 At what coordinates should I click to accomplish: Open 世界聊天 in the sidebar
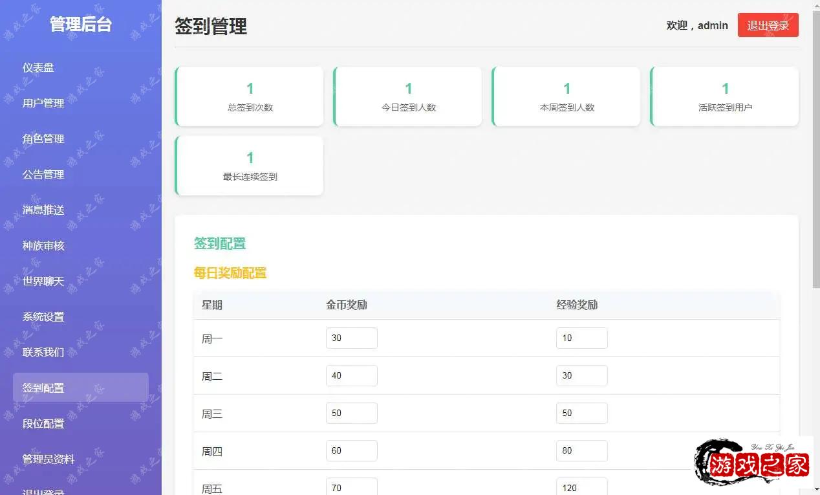coord(43,281)
